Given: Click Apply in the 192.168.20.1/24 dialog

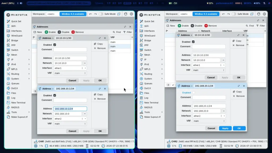Looking at the screenshot, I should click(225, 128).
